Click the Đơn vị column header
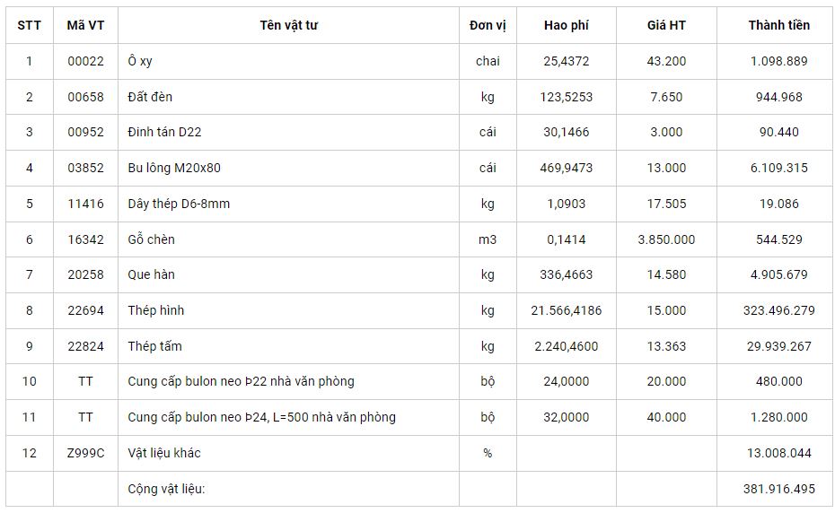 click(488, 25)
